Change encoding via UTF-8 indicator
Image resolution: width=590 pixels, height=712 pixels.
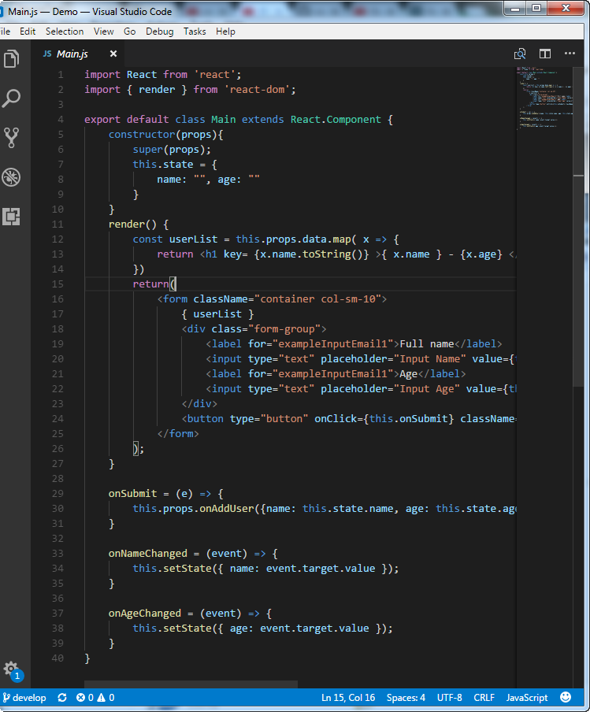[x=449, y=698]
